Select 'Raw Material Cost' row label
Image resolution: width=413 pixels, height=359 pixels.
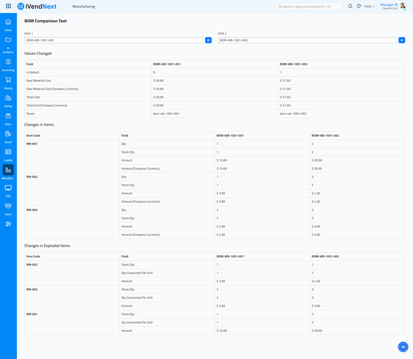[39, 81]
